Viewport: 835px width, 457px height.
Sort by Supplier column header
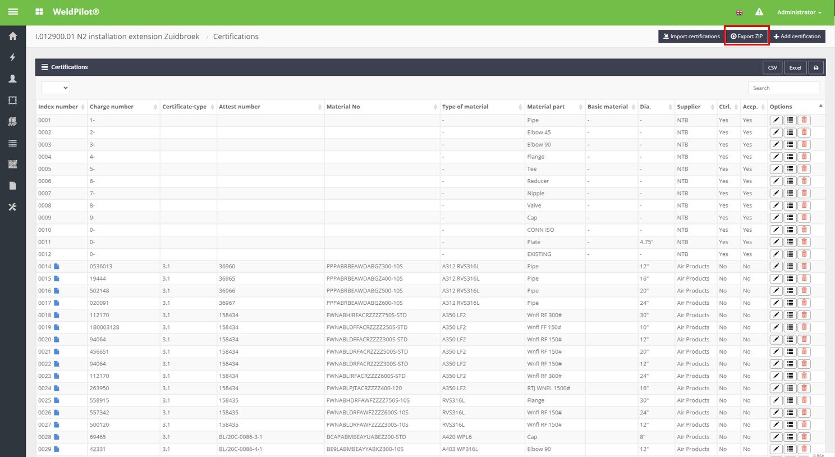689,107
